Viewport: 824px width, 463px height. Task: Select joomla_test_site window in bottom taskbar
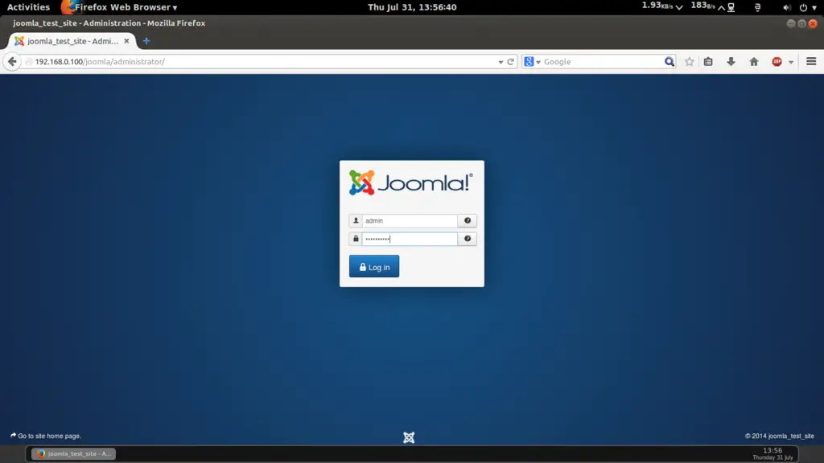pyautogui.click(x=73, y=453)
